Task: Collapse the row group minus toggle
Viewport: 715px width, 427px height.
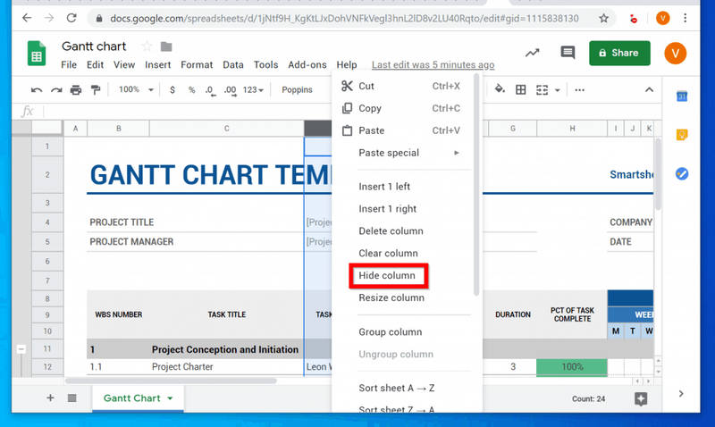Action: (x=21, y=349)
